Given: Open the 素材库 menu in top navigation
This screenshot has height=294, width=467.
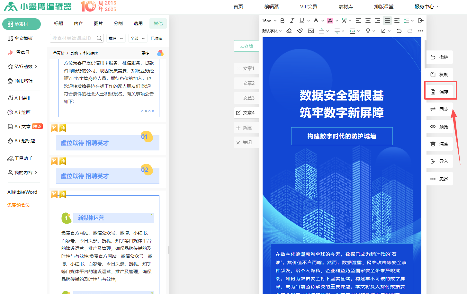Looking at the screenshot, I should point(346,6).
